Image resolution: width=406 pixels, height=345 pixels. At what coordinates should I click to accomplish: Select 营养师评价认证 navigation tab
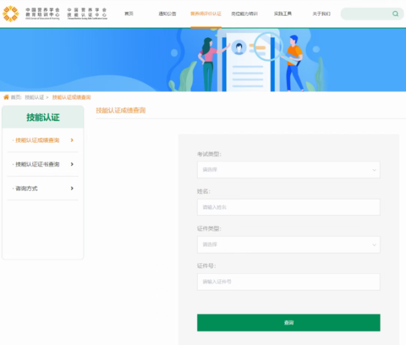point(206,14)
